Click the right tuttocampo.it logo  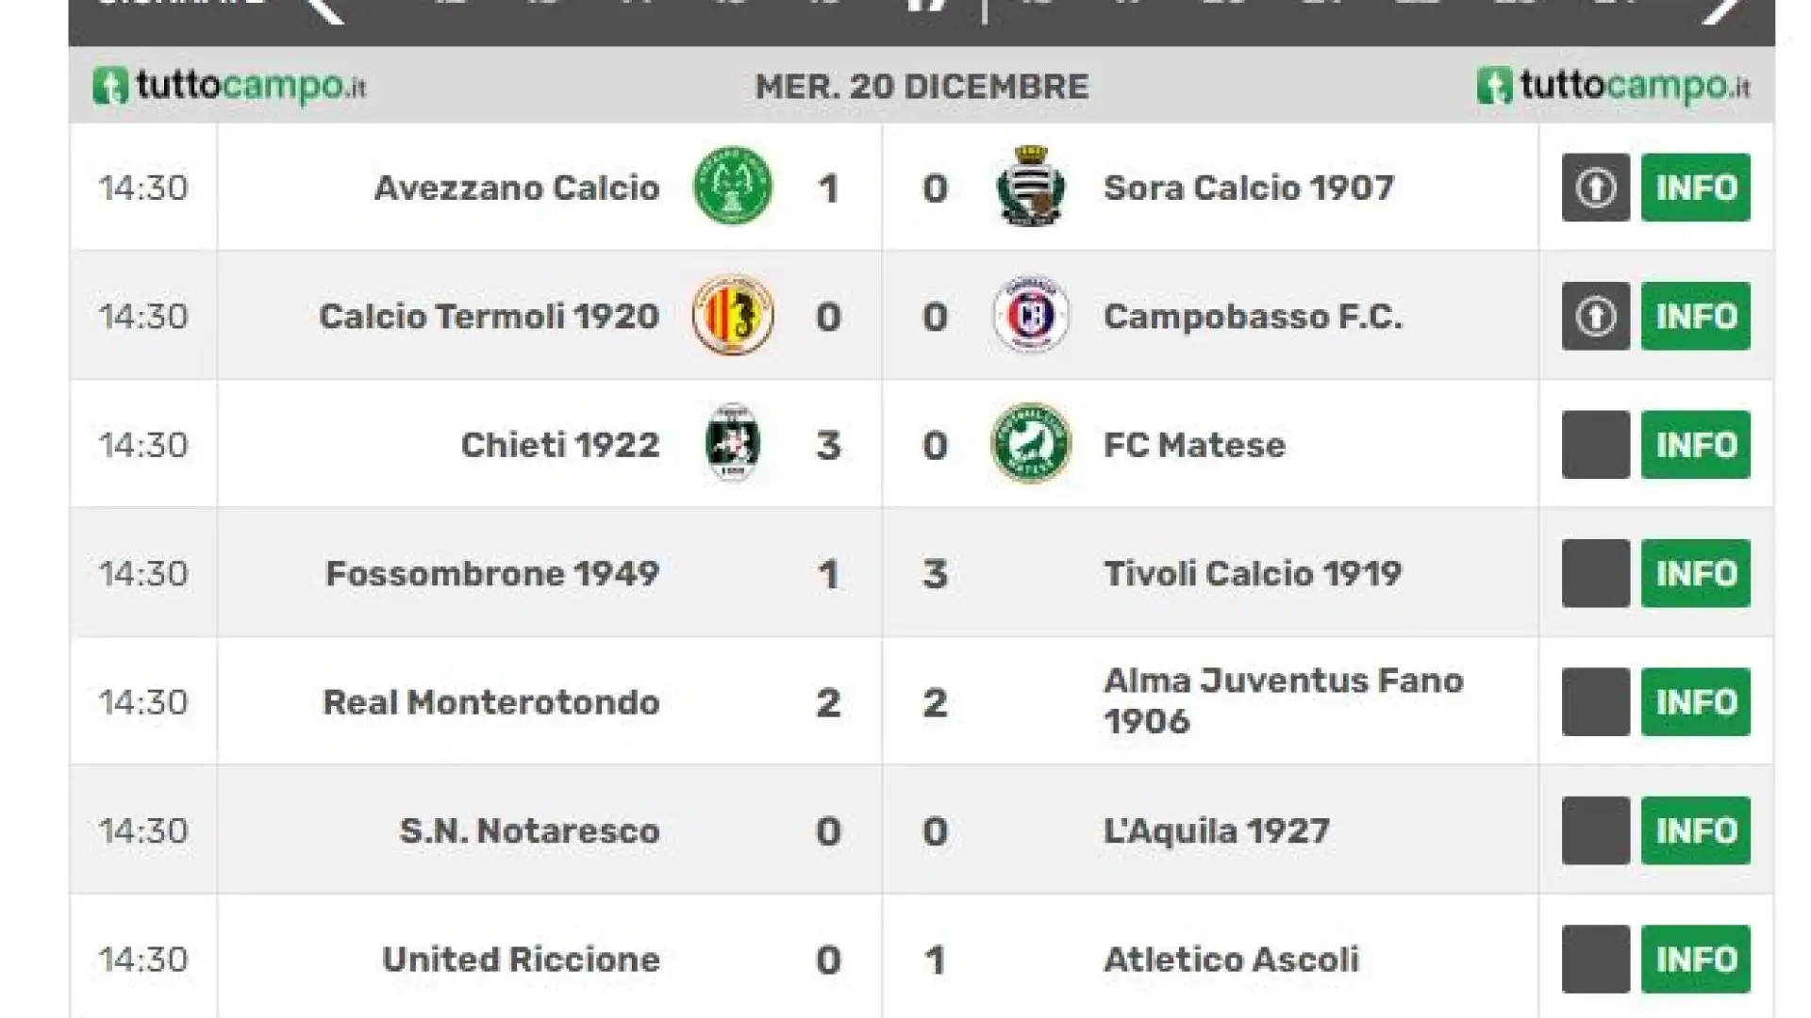1614,87
